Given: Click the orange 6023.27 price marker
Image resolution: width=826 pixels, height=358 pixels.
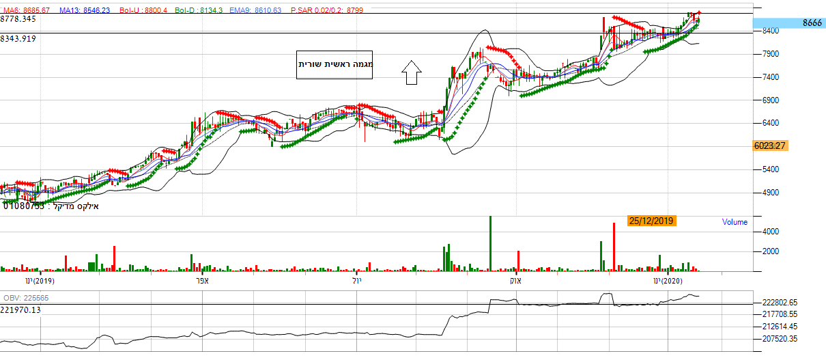Looking at the screenshot, I should coord(771,146).
